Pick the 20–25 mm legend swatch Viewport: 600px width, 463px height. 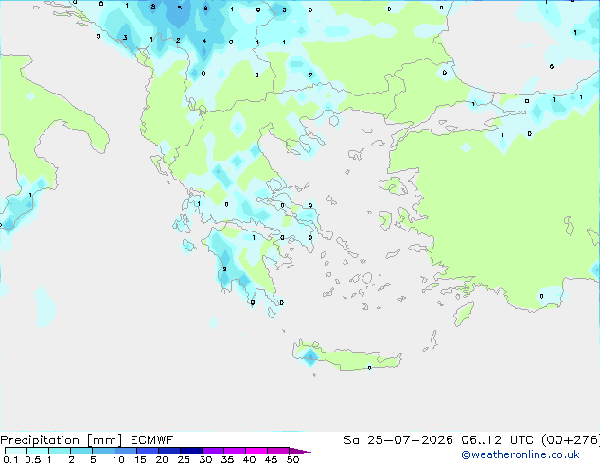point(168,451)
